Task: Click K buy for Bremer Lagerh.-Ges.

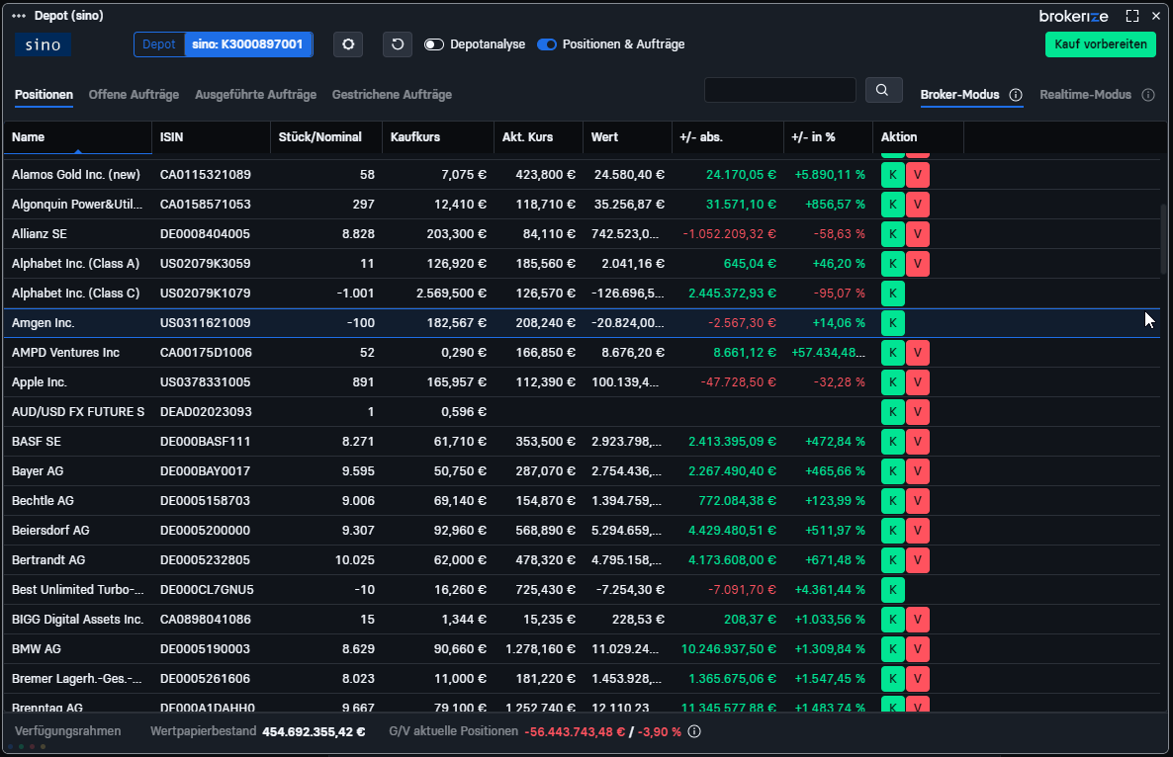Action: pos(892,679)
